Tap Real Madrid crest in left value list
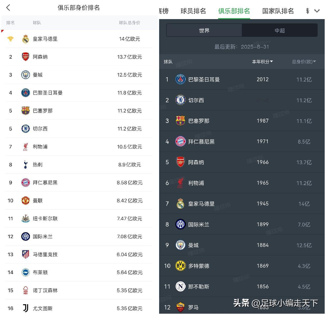The image size is (326, 315). pyautogui.click(x=25, y=39)
